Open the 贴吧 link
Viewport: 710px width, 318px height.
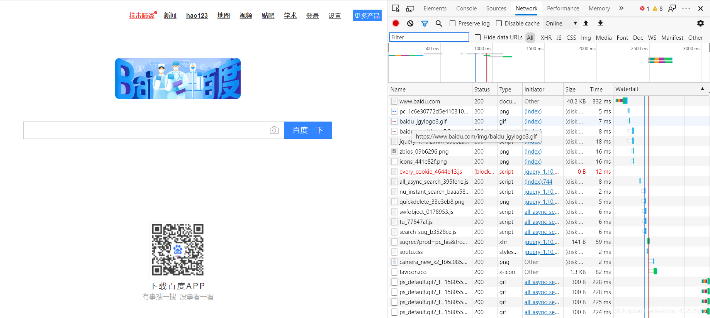click(268, 15)
